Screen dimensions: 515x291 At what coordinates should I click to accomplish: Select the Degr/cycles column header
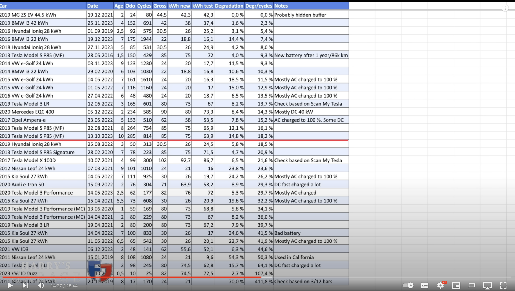[x=259, y=6]
